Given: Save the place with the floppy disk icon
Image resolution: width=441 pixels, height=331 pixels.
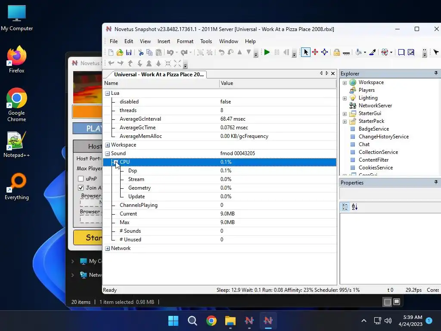Looking at the screenshot, I should pos(129,52).
